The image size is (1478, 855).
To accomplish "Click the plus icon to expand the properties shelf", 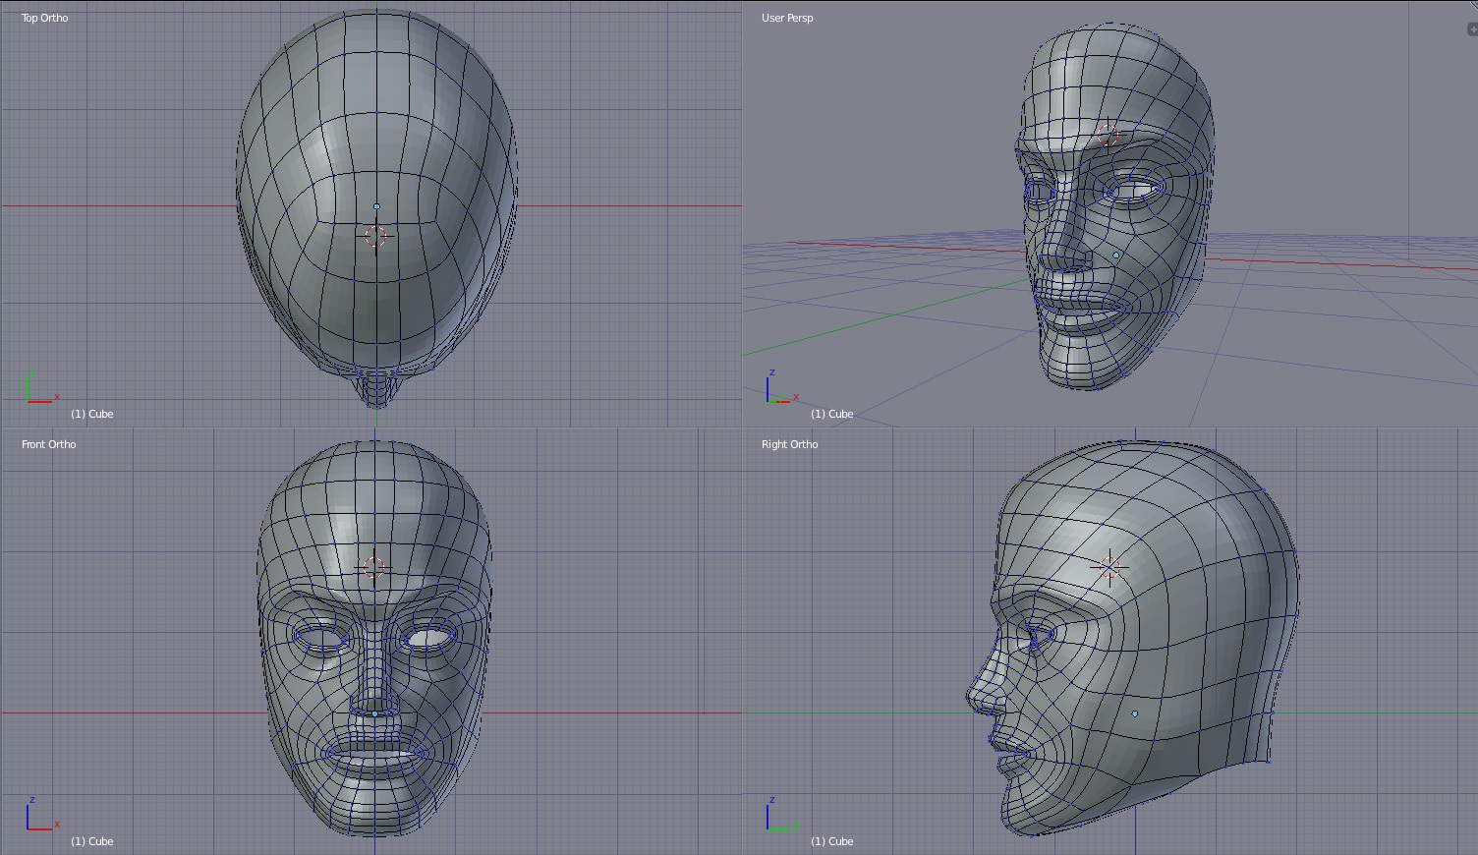I will tap(1471, 29).
